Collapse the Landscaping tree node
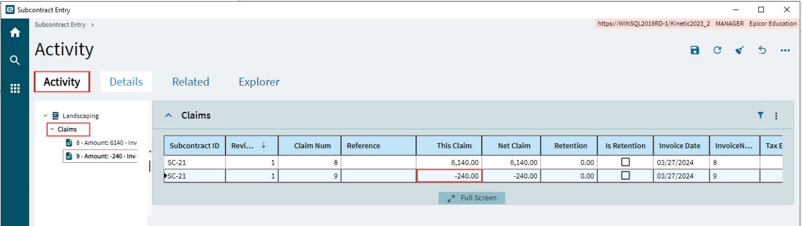 45,116
